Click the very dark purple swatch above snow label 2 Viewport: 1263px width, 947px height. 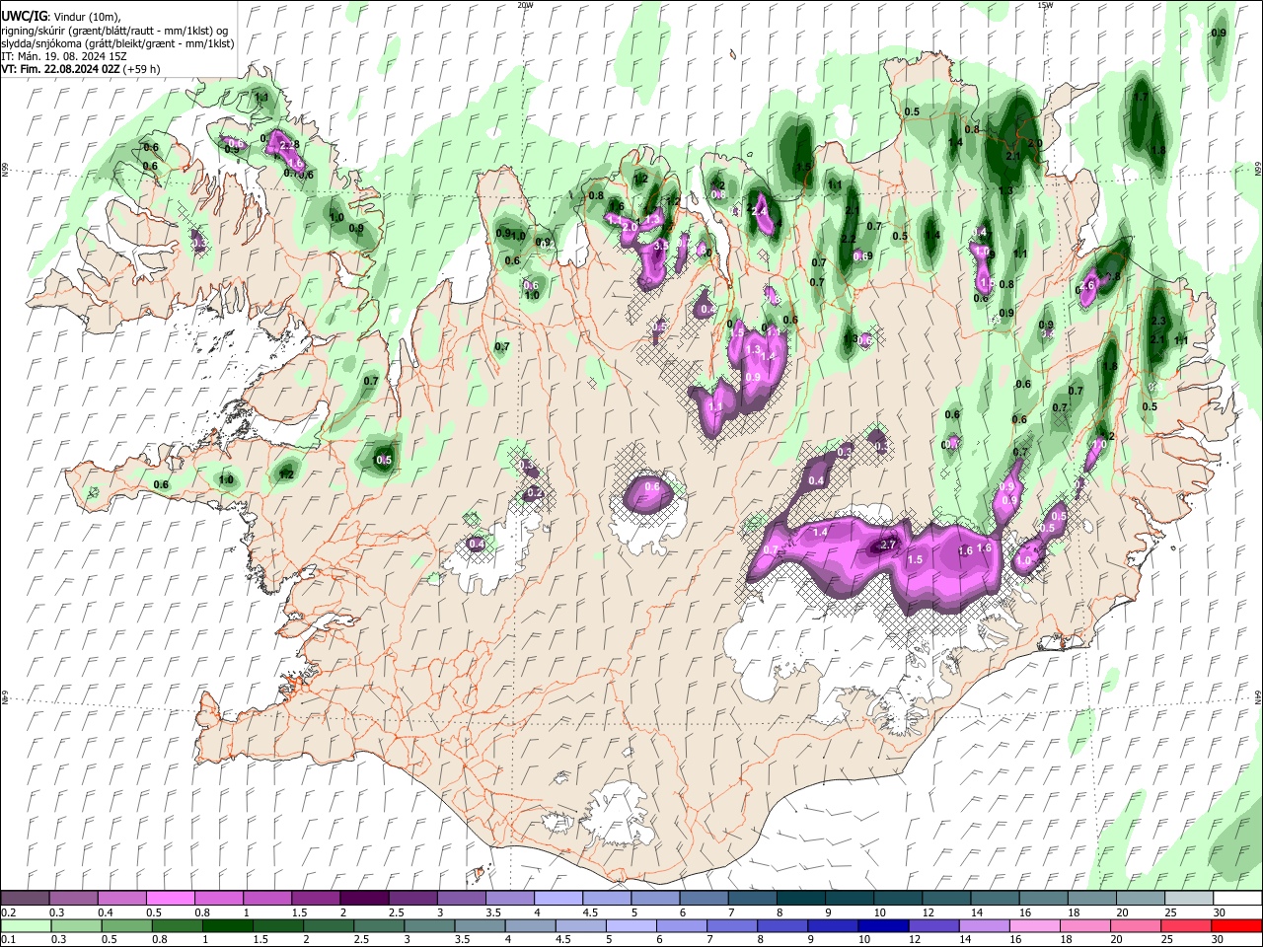(x=363, y=899)
